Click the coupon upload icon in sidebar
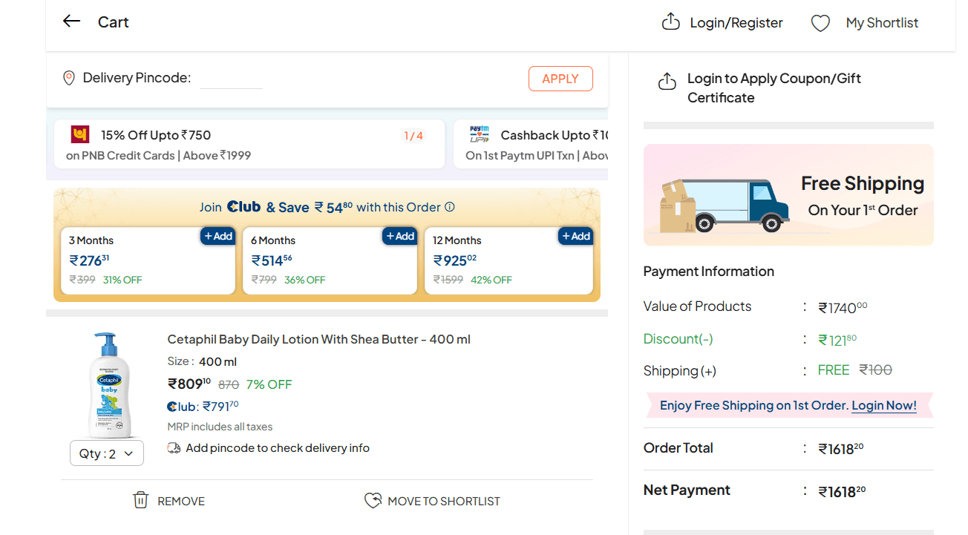968x535 pixels. click(667, 81)
